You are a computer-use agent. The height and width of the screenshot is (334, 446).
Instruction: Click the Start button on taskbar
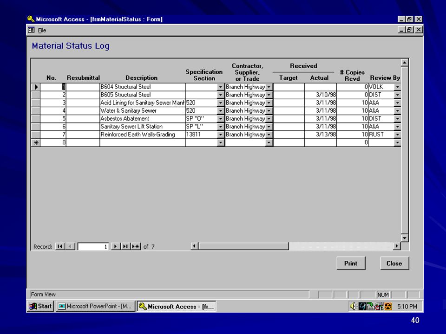click(x=41, y=306)
